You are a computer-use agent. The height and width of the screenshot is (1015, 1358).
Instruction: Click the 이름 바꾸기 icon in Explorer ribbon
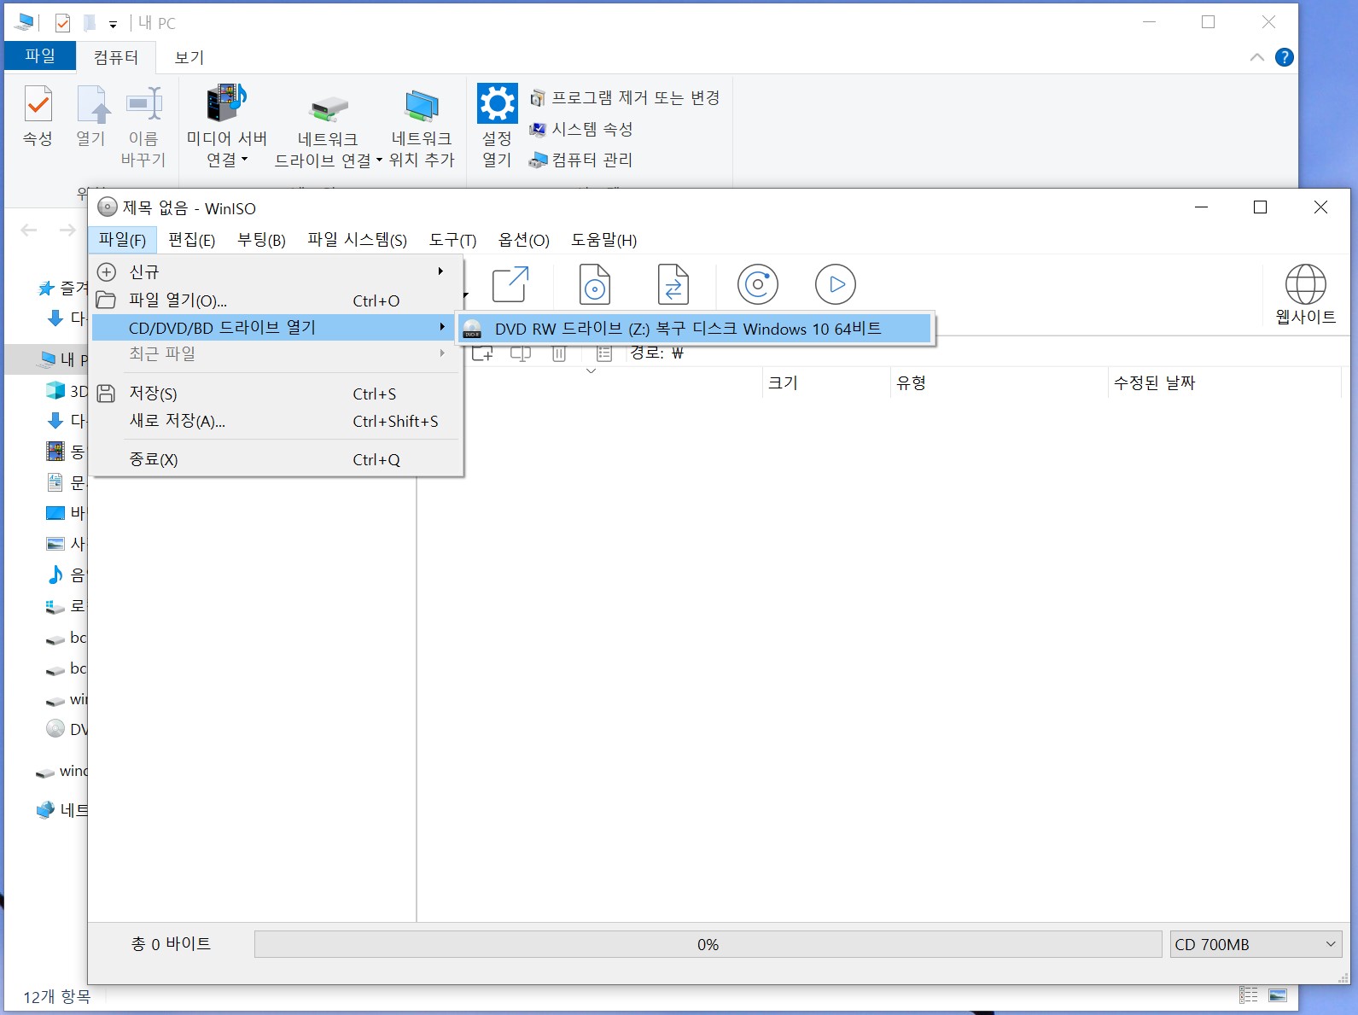[x=144, y=104]
